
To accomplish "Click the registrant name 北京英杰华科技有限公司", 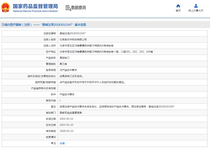I will coord(73,40).
